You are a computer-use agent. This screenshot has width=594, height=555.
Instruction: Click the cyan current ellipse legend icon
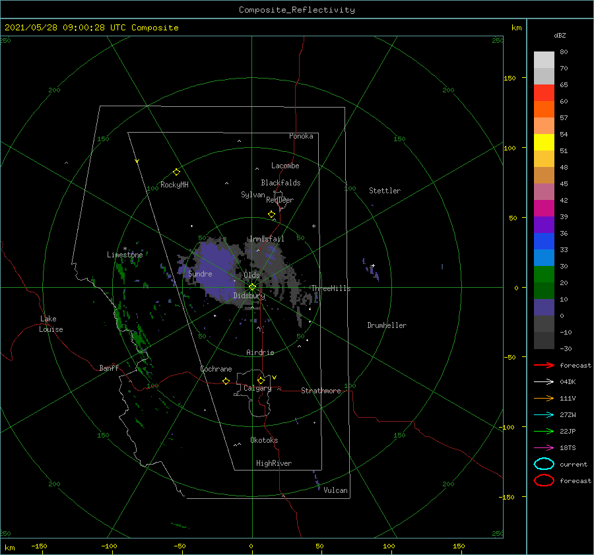pos(544,464)
